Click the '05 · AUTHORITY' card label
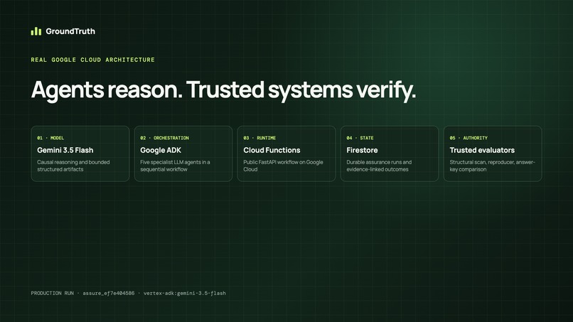 468,138
